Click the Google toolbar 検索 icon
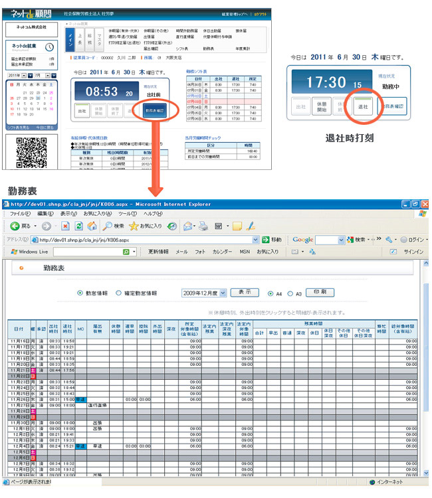 click(350, 240)
